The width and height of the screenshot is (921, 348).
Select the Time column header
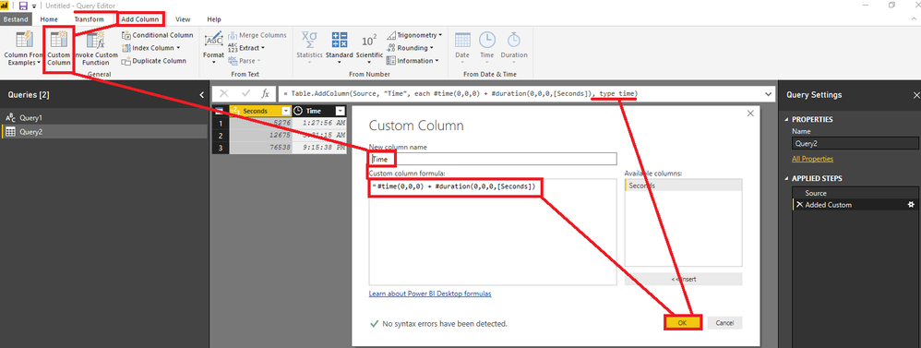coord(319,111)
